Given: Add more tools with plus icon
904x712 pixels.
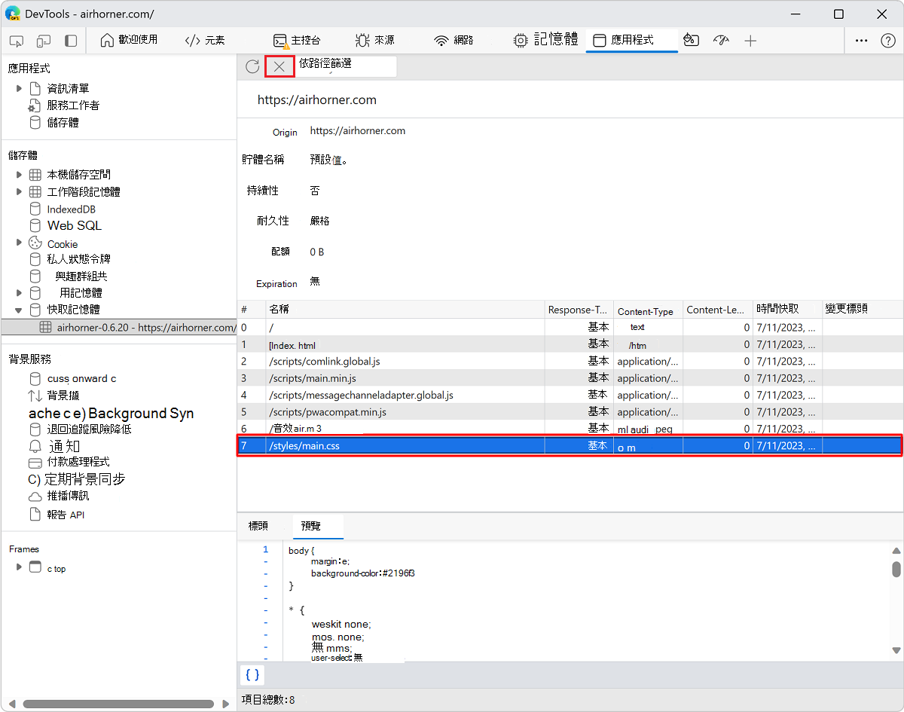Looking at the screenshot, I should pos(750,41).
